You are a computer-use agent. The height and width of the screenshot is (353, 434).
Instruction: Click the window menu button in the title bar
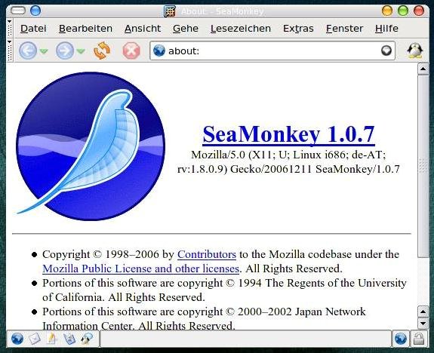tap(18, 11)
